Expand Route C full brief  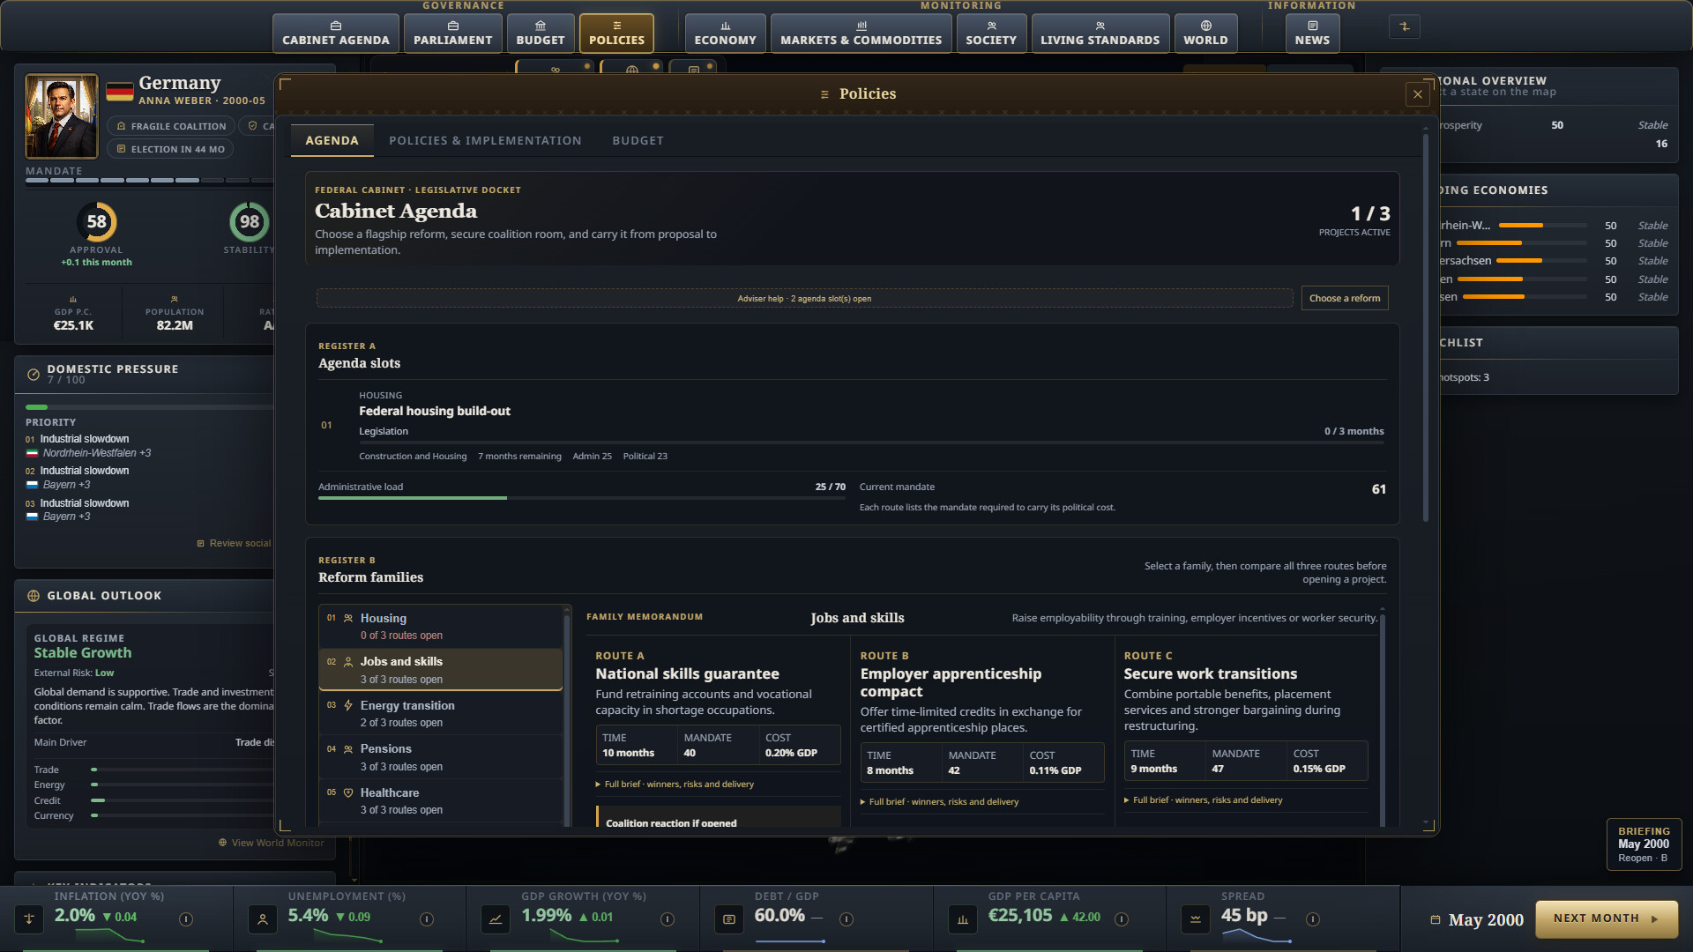point(1204,800)
